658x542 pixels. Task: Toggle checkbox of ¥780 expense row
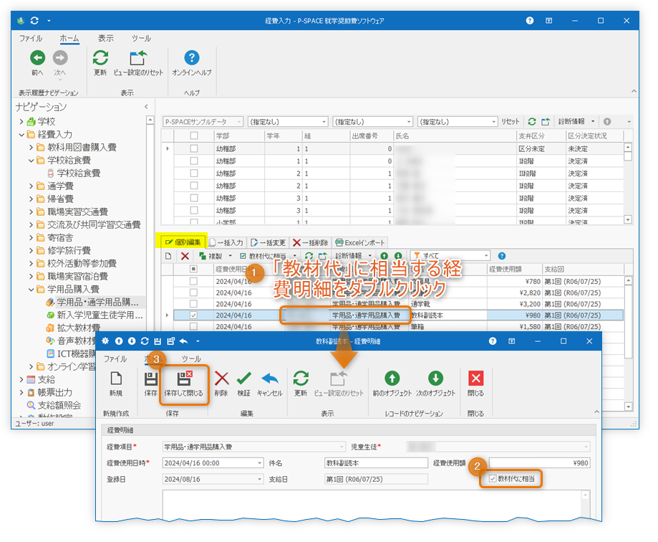(193, 281)
